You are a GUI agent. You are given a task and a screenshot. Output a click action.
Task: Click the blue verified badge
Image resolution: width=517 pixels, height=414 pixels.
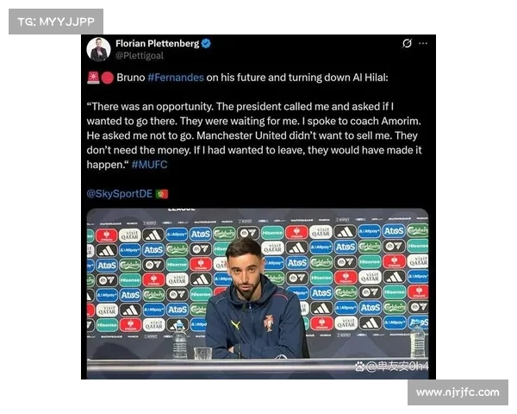click(x=207, y=43)
